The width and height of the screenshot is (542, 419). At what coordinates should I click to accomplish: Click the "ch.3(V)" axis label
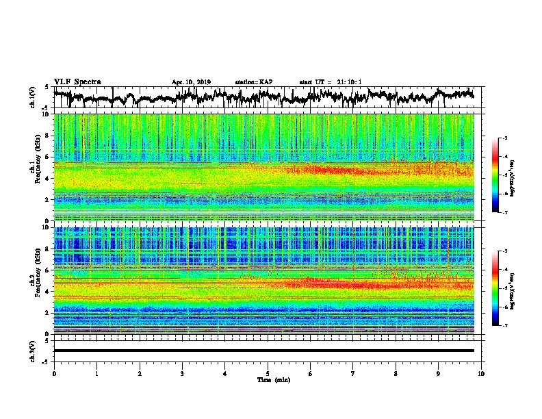(32, 351)
